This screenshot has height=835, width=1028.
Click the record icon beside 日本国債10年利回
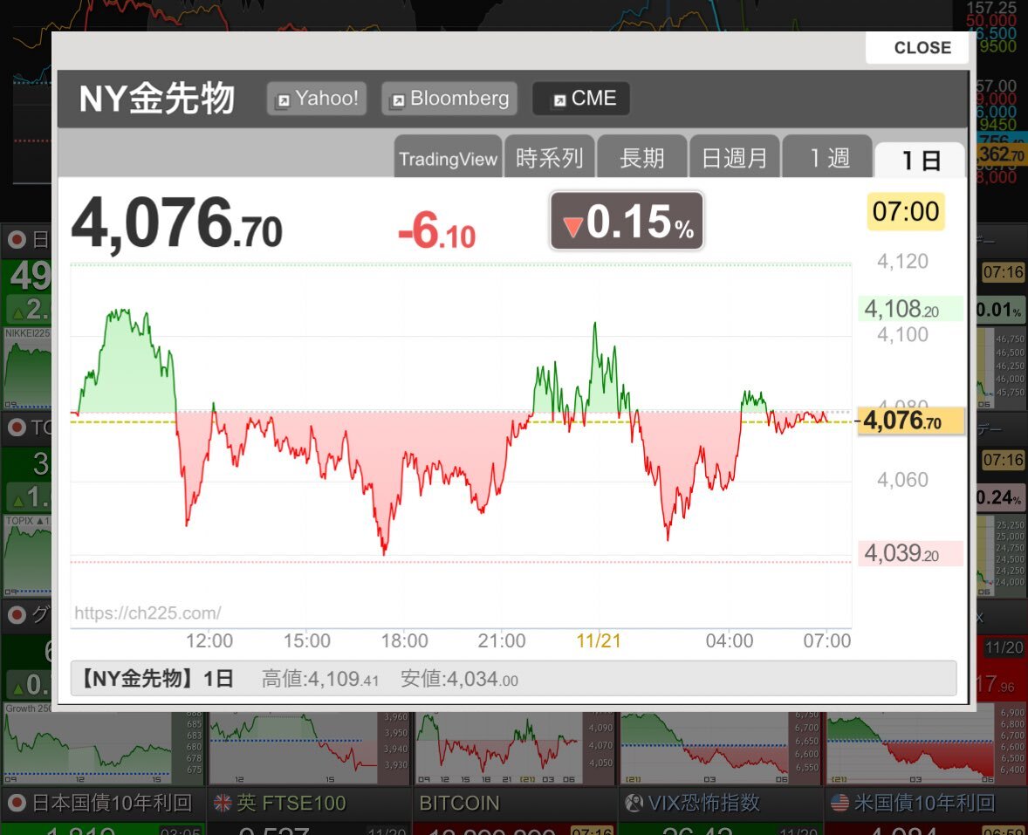[x=17, y=803]
